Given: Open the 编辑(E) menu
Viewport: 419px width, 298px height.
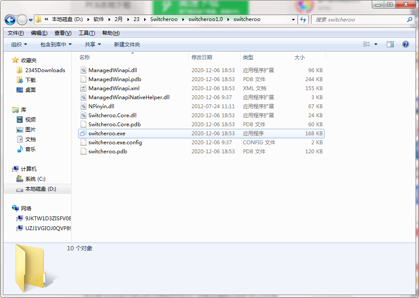Looking at the screenshot, I should click(39, 33).
